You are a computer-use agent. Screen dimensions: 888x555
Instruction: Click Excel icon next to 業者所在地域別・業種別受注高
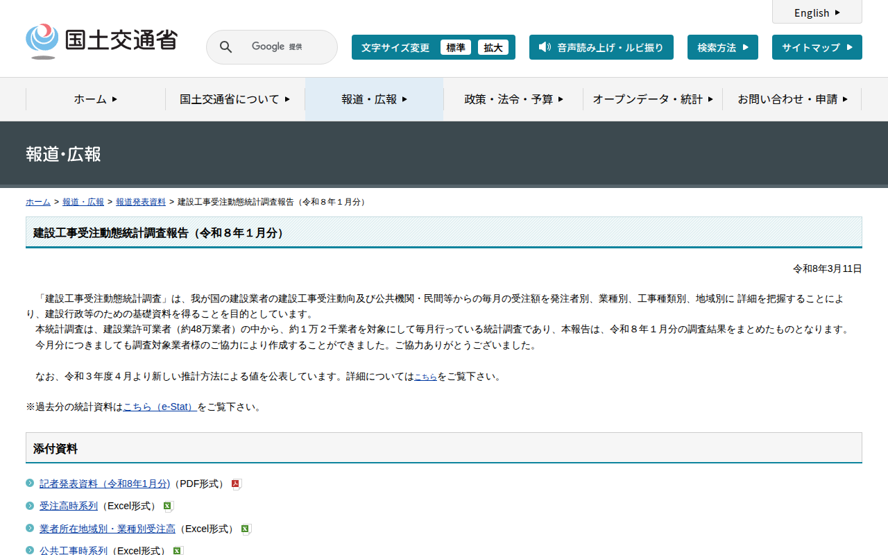[246, 529]
